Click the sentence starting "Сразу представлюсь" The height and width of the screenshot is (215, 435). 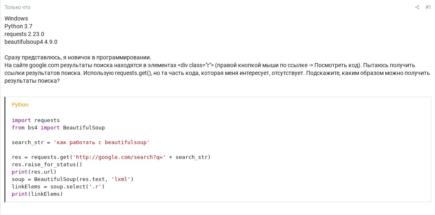coord(78,58)
